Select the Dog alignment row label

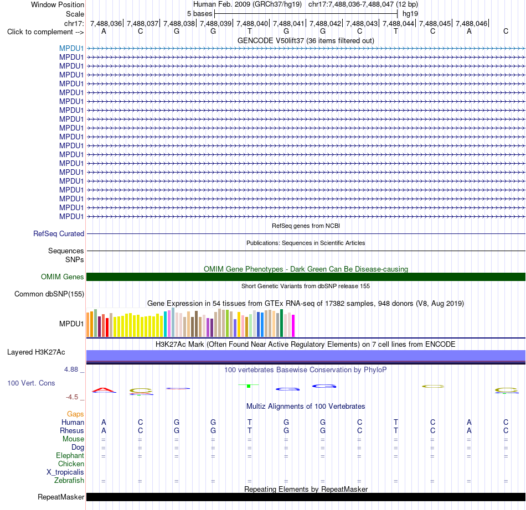(78, 447)
